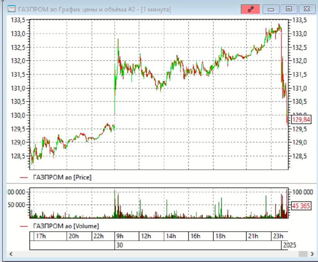Image resolution: width=318 pixels, height=262 pixels.
Task: Click the 21h time axis label
Action: click(x=253, y=236)
